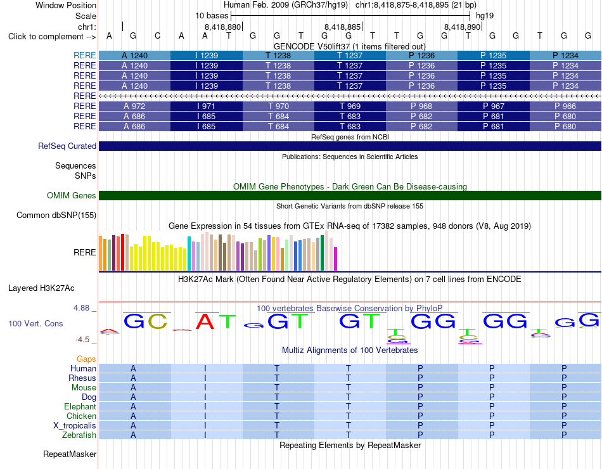Click the Basewise Conservation by PhyloP title
602x469 pixels.
(x=349, y=309)
